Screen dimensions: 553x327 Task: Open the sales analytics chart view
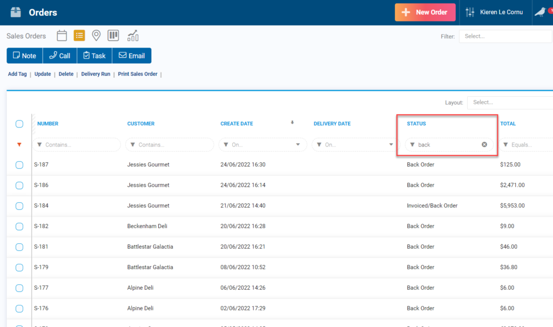[x=132, y=35]
